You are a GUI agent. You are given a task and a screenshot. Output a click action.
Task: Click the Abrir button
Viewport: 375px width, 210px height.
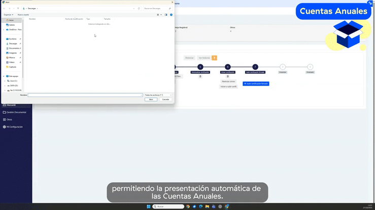(x=151, y=99)
